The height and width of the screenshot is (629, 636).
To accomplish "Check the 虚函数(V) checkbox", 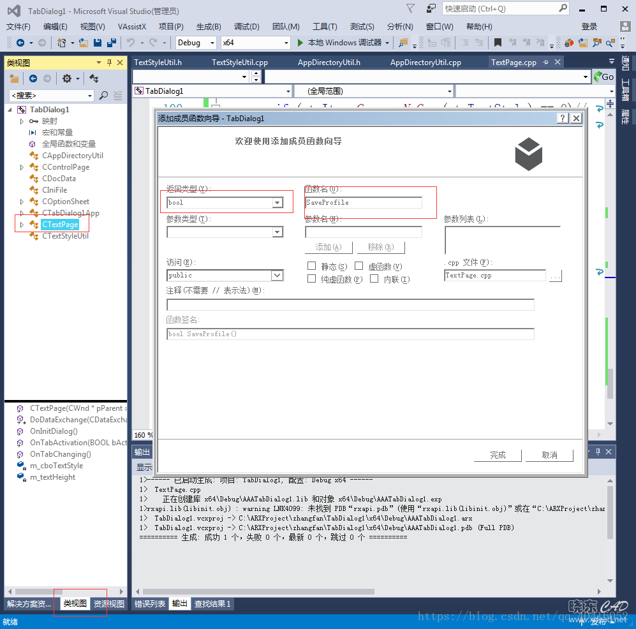I will click(359, 266).
